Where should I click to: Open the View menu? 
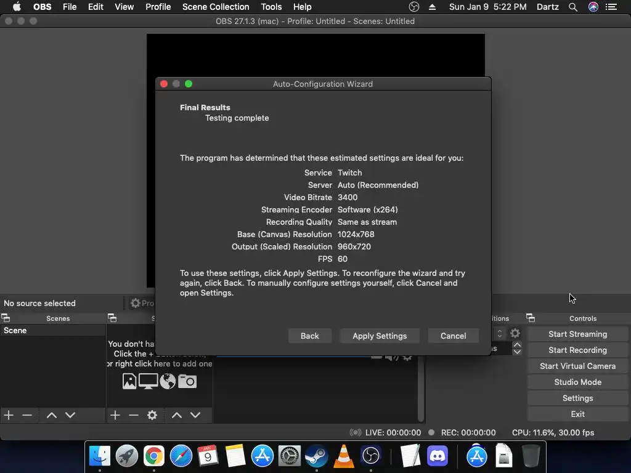pos(124,7)
